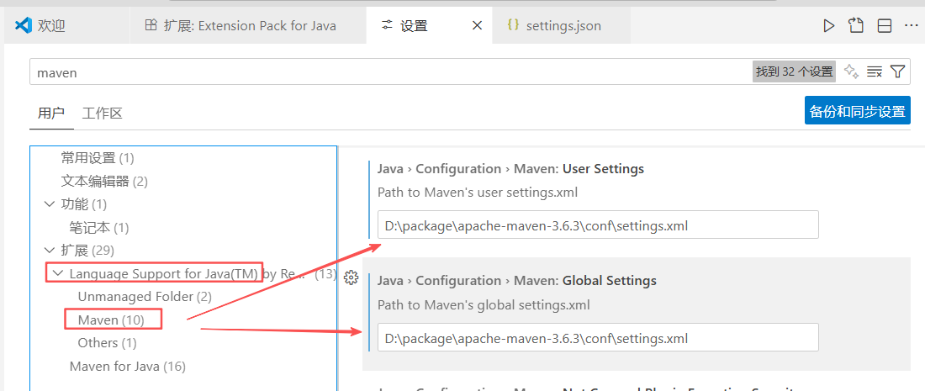Click the maven settings search box
The height and width of the screenshot is (391, 925).
point(389,72)
